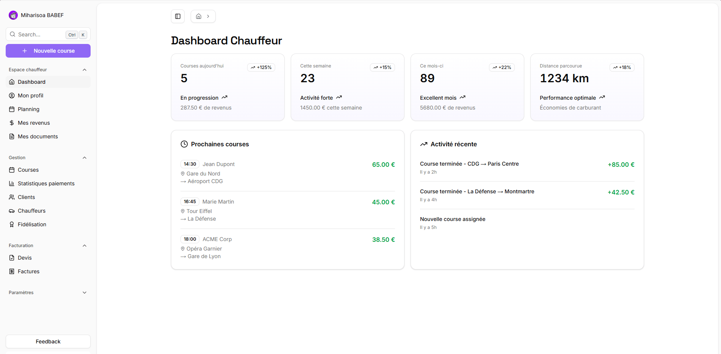
Task: Click the Nouvelle course button
Action: point(48,50)
